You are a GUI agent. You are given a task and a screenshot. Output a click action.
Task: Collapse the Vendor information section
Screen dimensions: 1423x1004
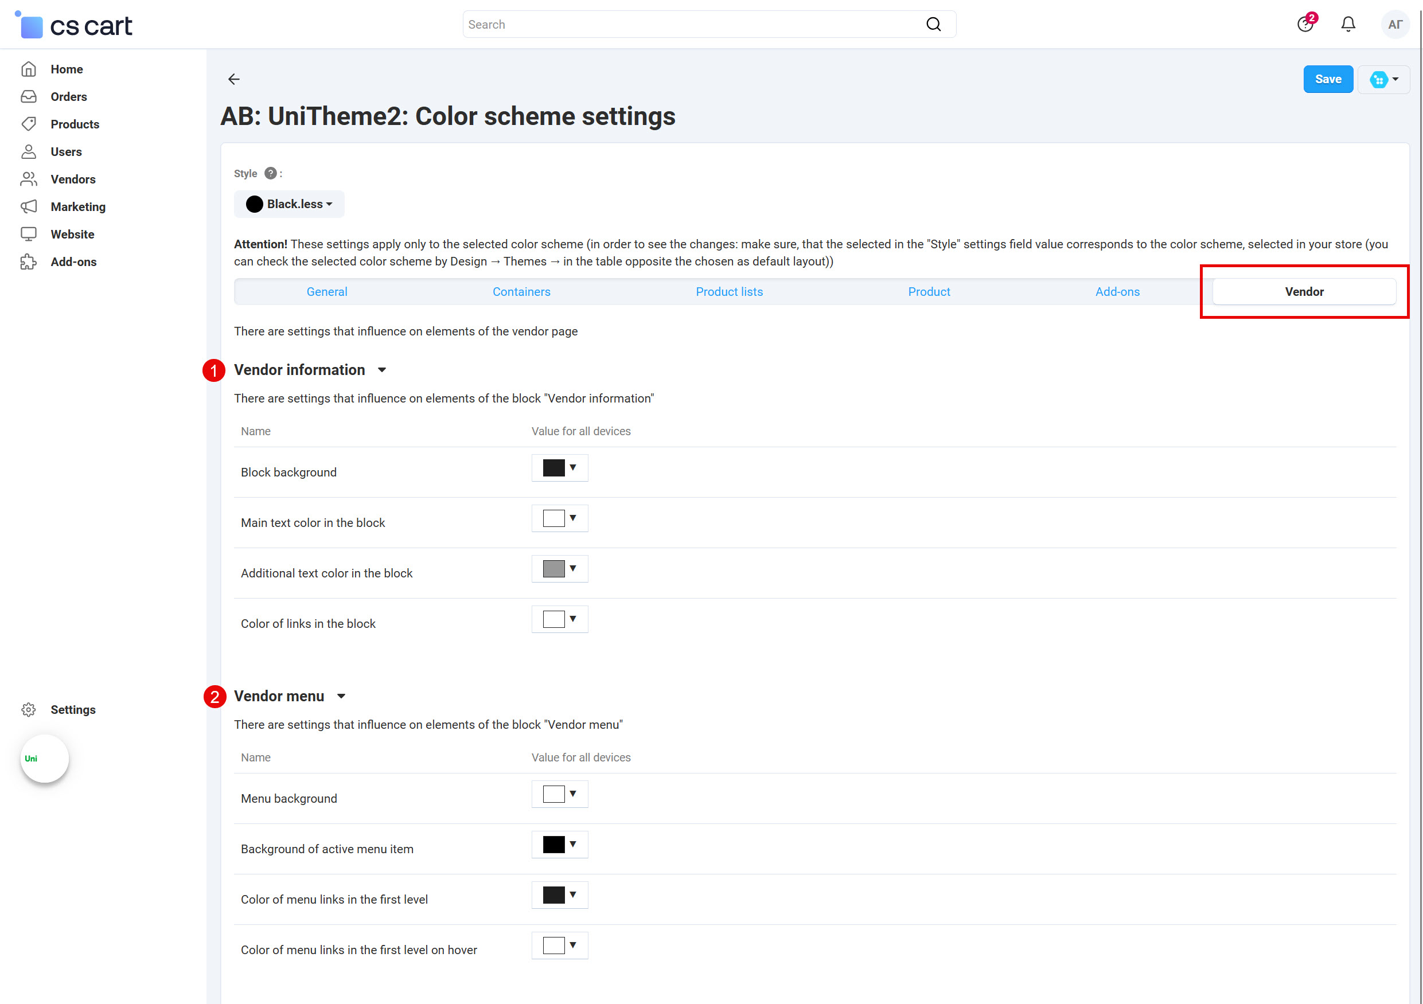[381, 369]
